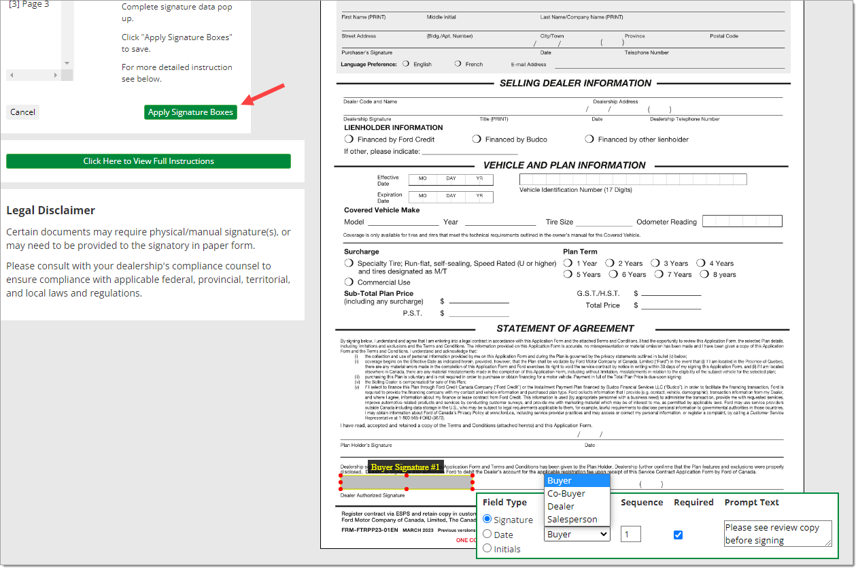Select French language preference radio
The width and height of the screenshot is (858, 570).
[458, 63]
